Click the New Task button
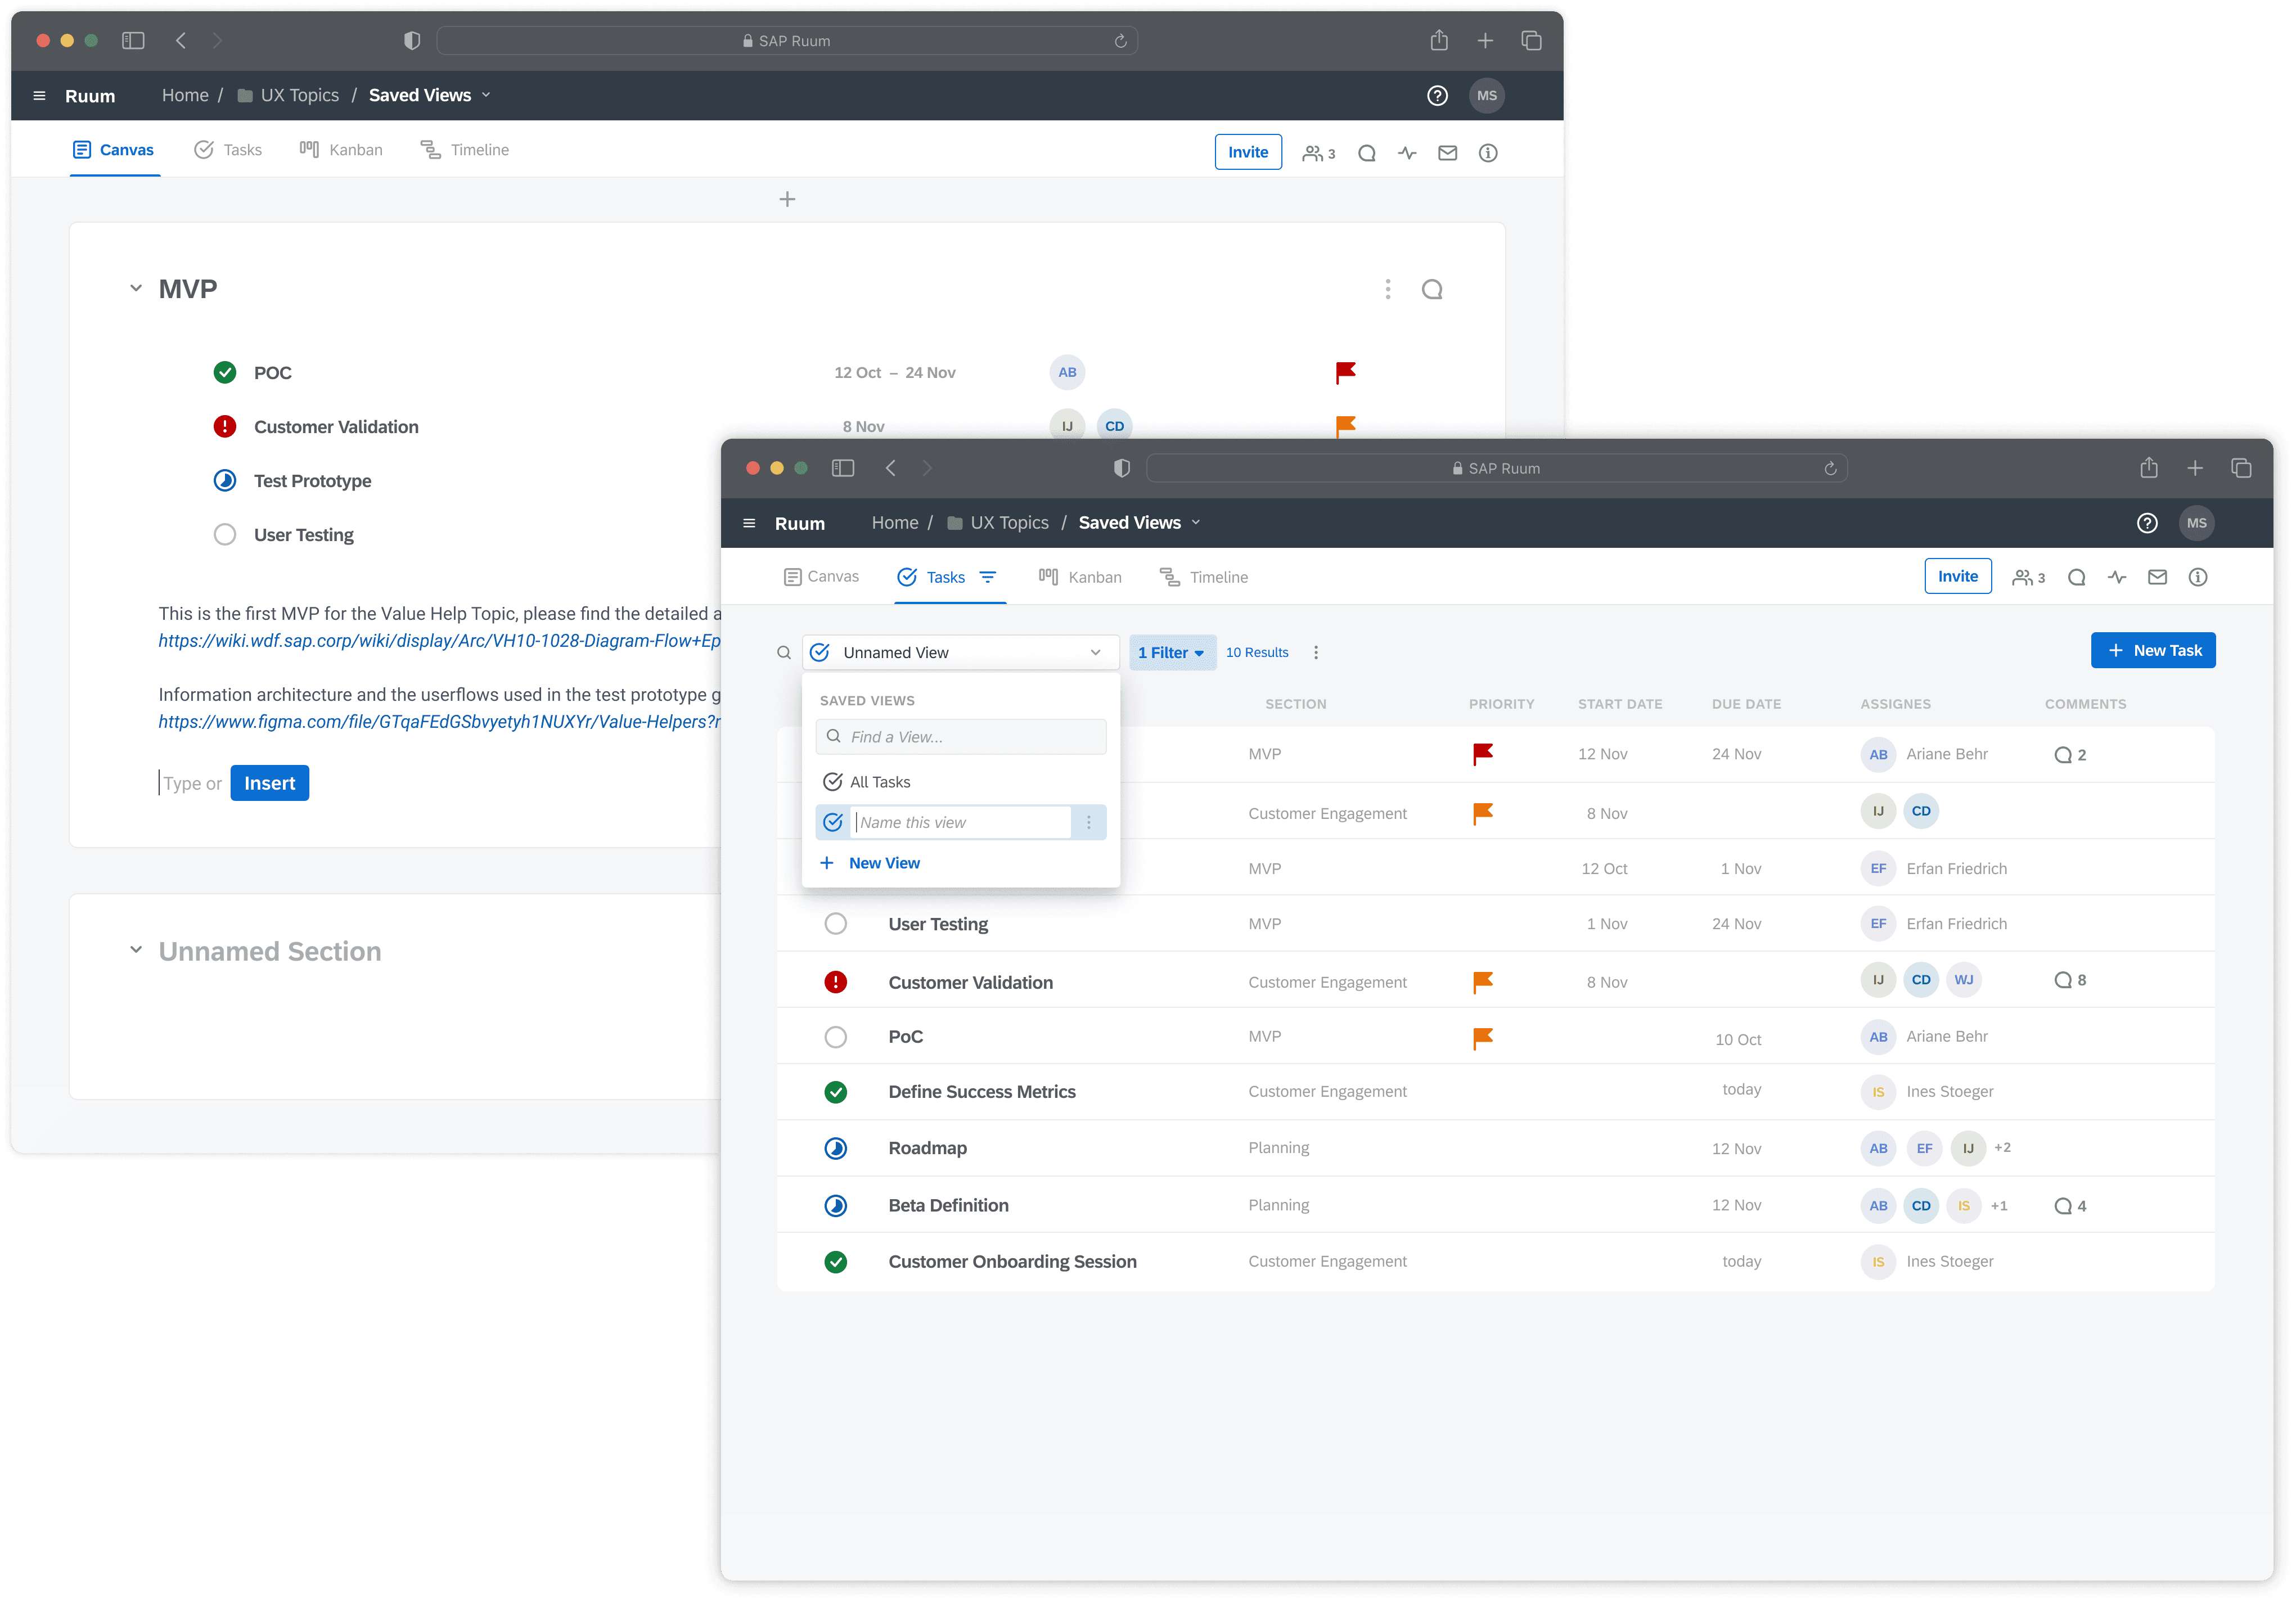This screenshot has height=1603, width=2296. 2153,651
